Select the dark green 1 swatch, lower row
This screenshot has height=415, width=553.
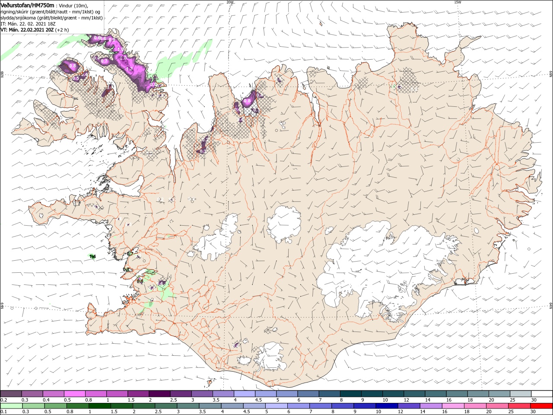tap(99, 405)
